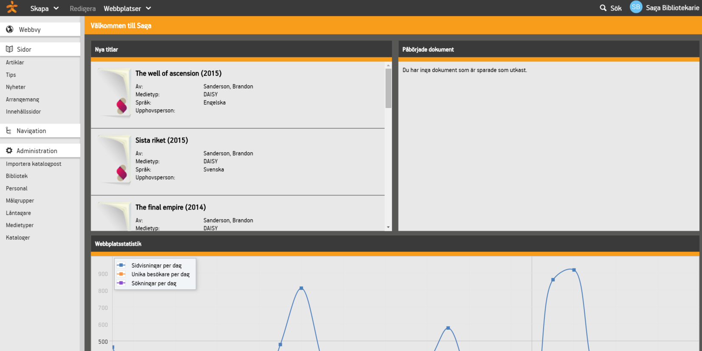This screenshot has height=351, width=702.
Task: Click the orange star logo icon
Action: 12,8
